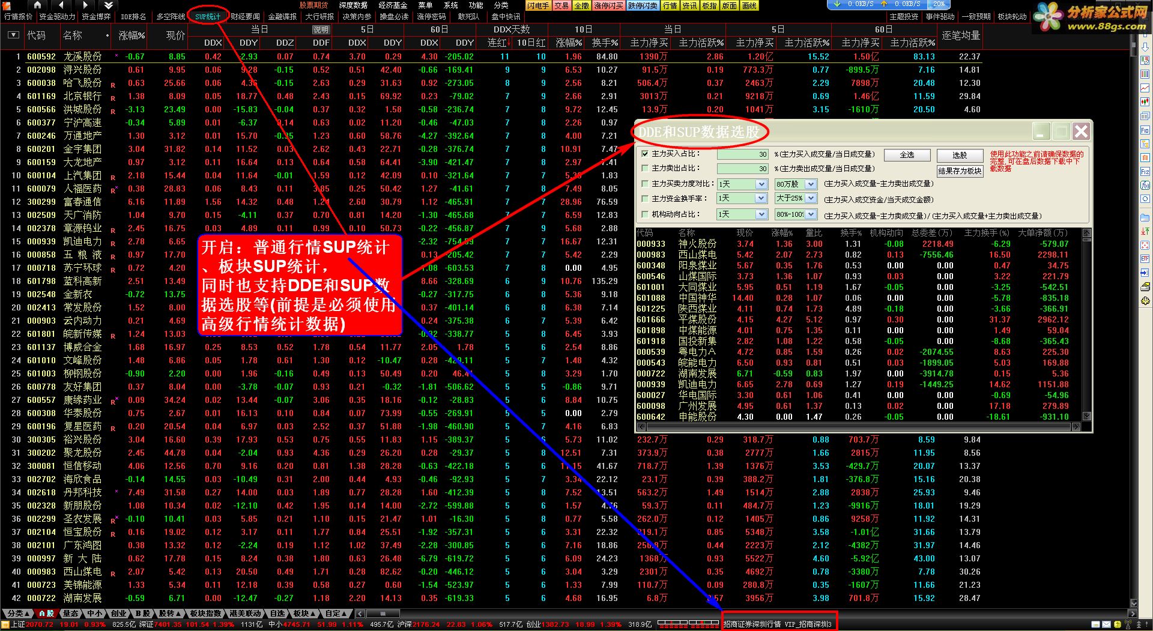This screenshot has height=631, width=1153.
Task: Edit the 主力买入占比 value field
Action: [x=743, y=154]
